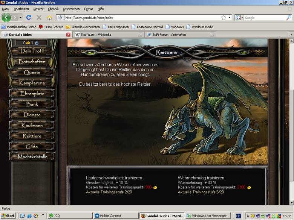The width and height of the screenshot is (294, 220).
Task: Reload the page with the refresh icon
Action: (x=29, y=17)
